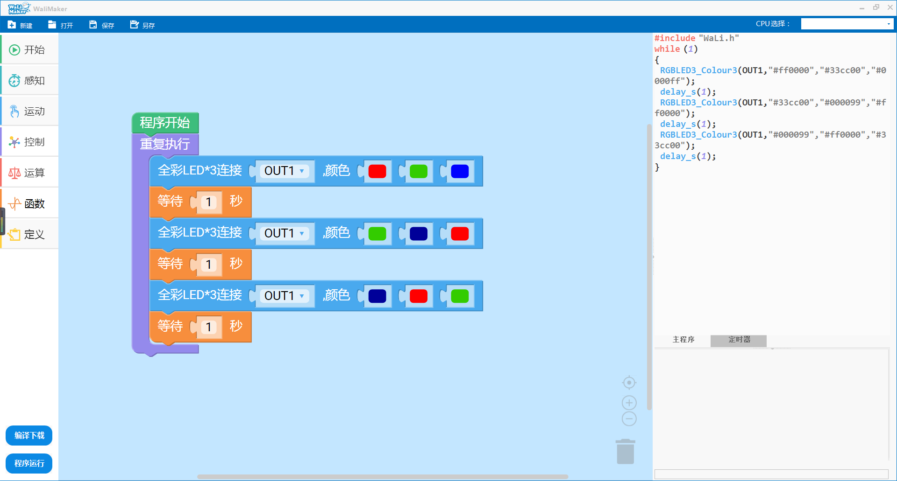Viewport: 897px width, 481px height.
Task: Click the New file icon in toolbar
Action: pos(12,25)
